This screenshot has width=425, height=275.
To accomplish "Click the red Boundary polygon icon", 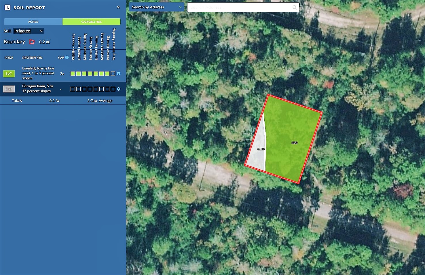I will point(32,42).
